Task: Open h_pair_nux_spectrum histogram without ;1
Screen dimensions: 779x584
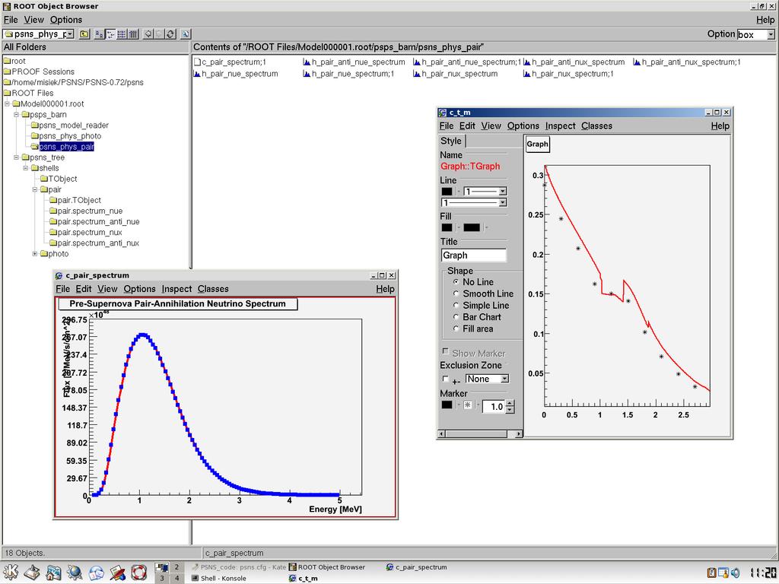Action: 456,74
